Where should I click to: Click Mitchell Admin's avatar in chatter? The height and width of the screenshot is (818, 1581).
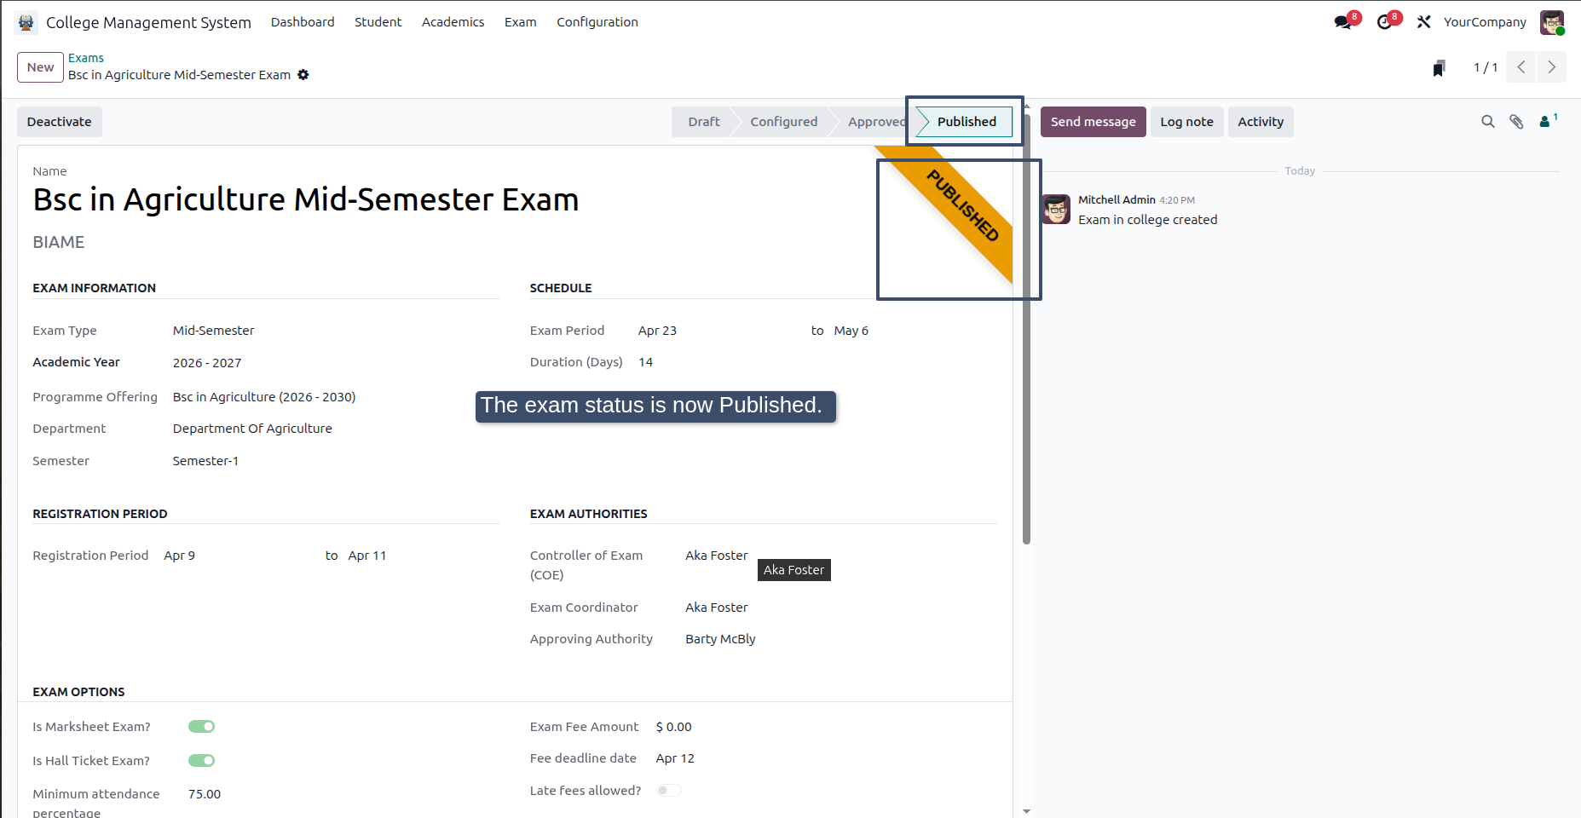pyautogui.click(x=1056, y=209)
